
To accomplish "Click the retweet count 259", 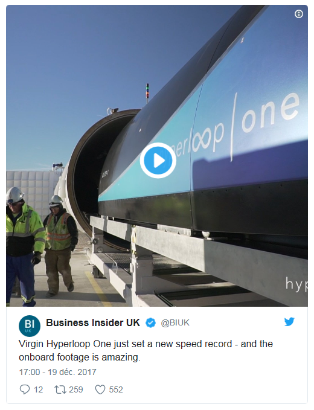I will tap(76, 389).
